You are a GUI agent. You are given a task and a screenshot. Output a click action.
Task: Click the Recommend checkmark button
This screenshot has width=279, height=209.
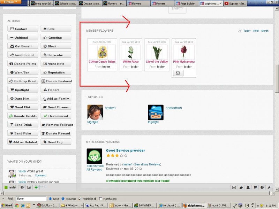pos(56,116)
